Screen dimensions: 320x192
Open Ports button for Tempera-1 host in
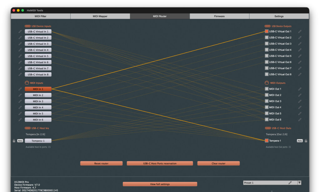[20, 141]
